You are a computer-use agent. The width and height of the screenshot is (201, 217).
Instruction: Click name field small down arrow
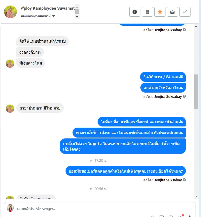click(x=77, y=17)
